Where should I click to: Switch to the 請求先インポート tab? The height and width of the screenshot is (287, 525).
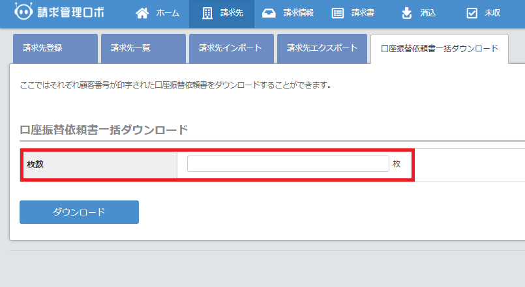231,49
